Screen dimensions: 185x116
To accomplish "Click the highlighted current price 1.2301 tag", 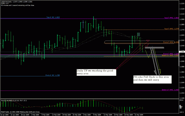I will pyautogui.click(x=182, y=52).
